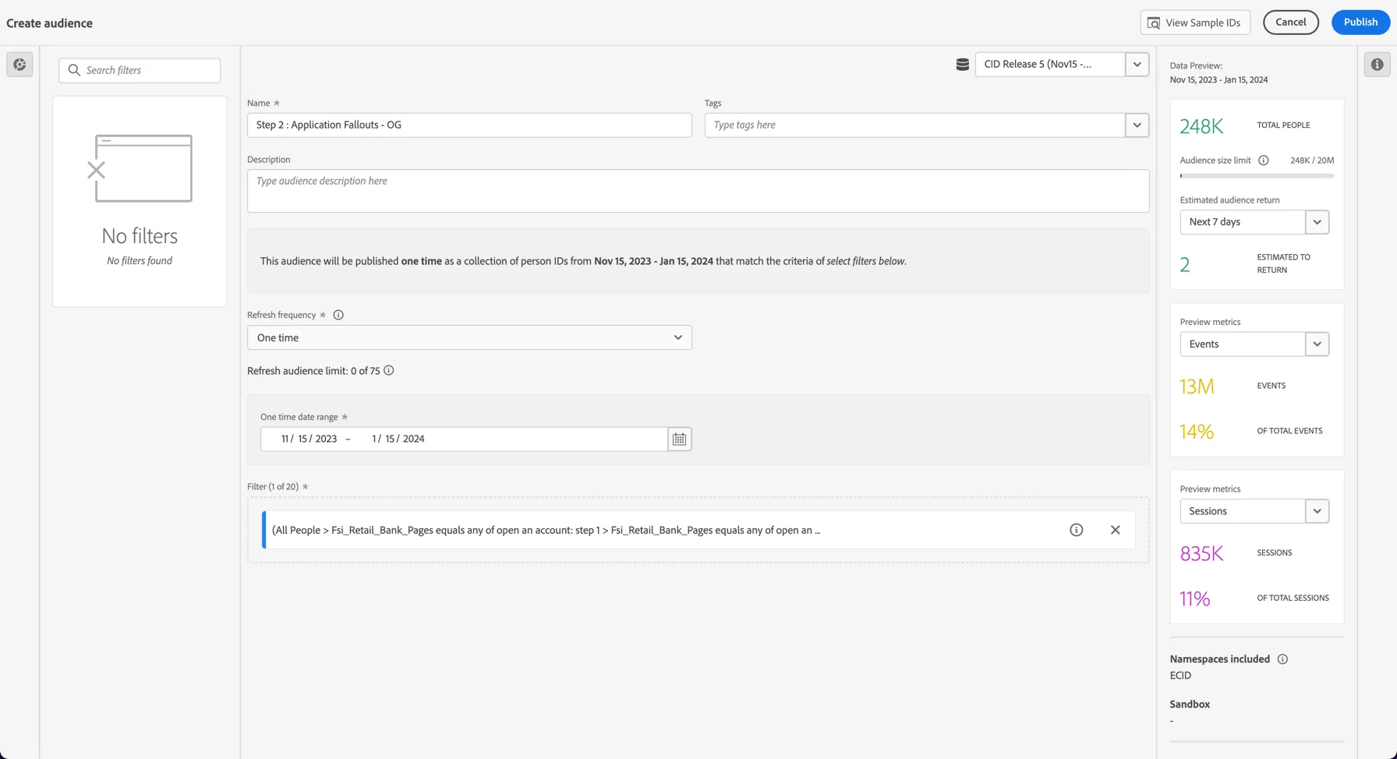Click the Audience size limit info icon
The image size is (1397, 759).
[x=1263, y=161]
